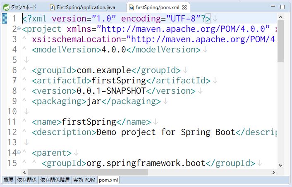
Task: Switch to the ダッシュボード tab
Action: (20, 7)
